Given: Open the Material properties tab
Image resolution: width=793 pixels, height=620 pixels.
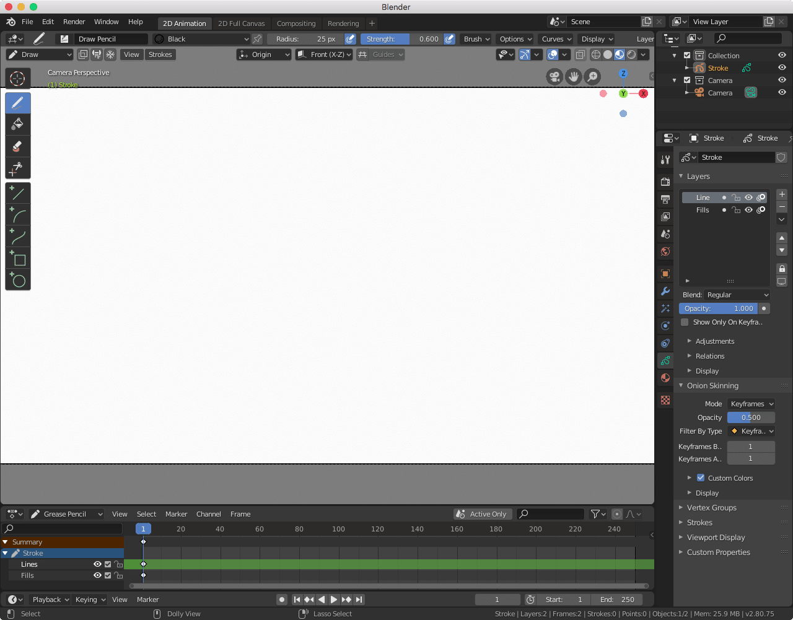Looking at the screenshot, I should [665, 378].
